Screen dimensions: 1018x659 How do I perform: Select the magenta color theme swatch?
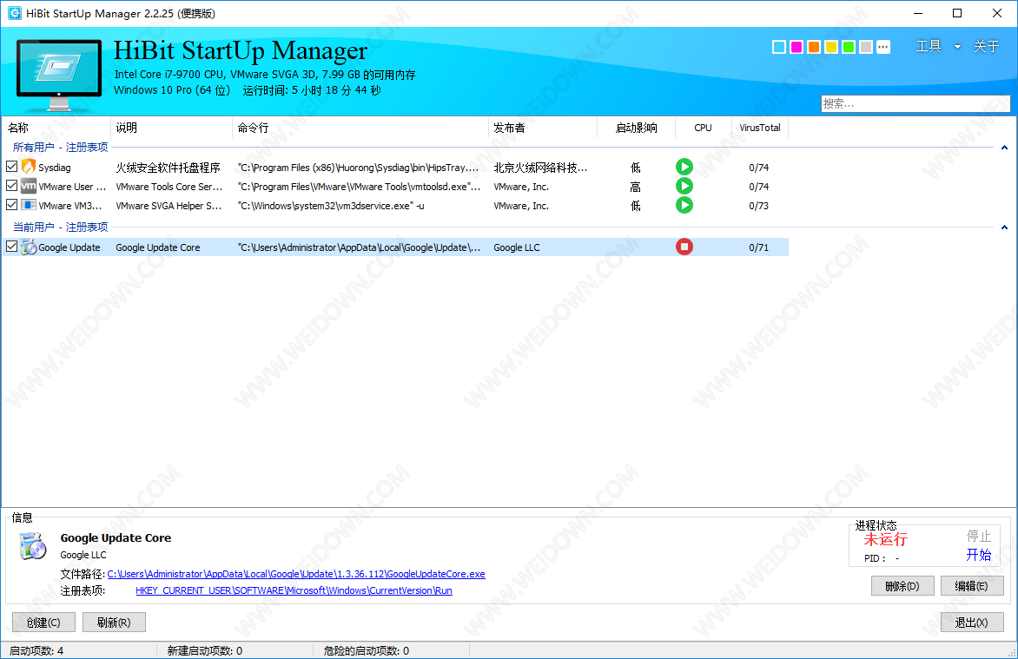tap(797, 47)
